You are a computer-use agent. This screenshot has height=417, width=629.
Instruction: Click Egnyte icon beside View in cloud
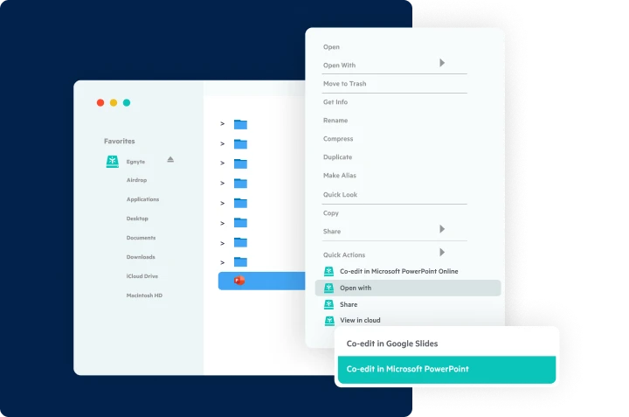point(329,320)
